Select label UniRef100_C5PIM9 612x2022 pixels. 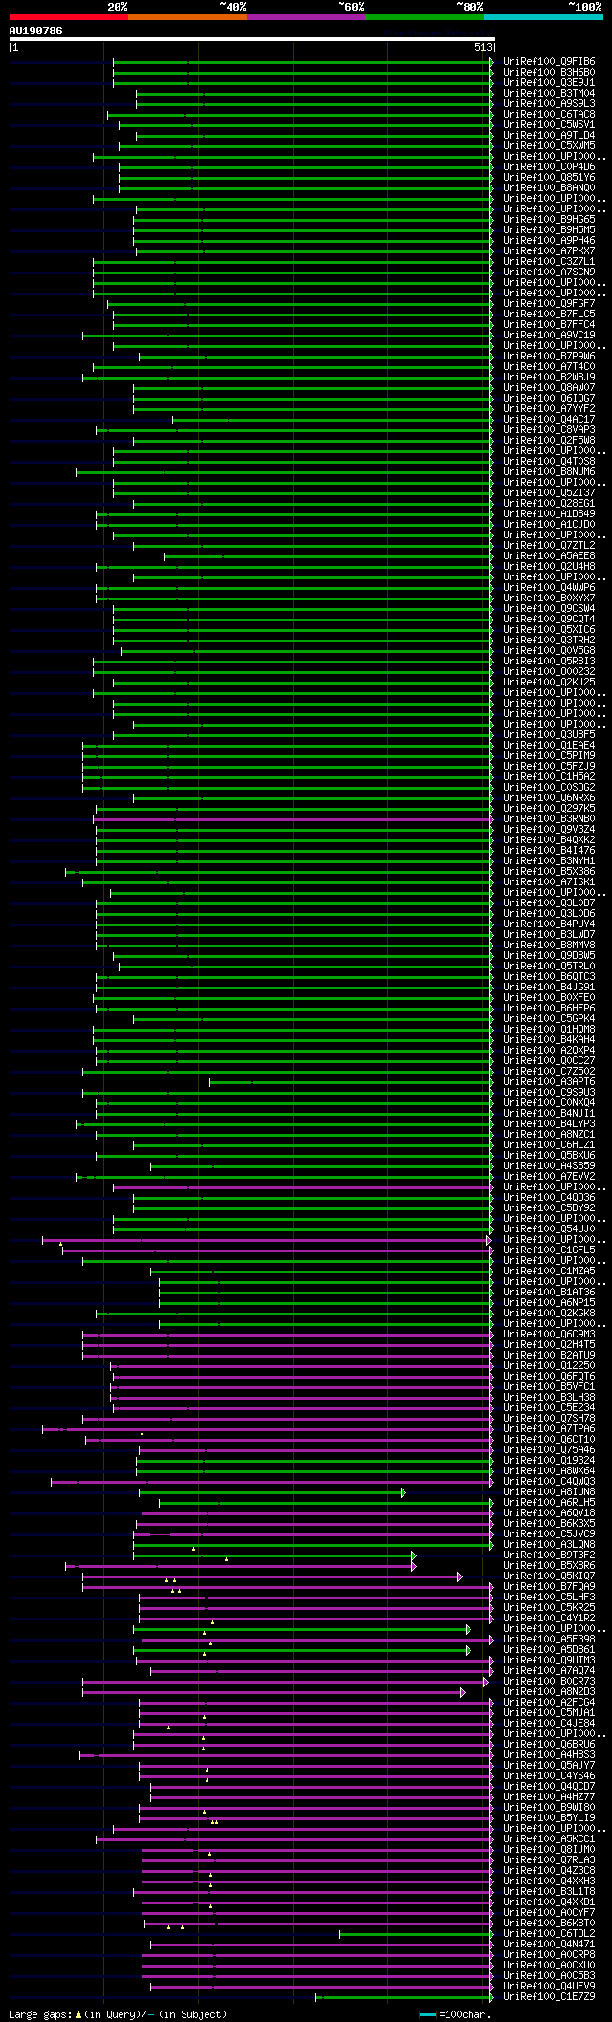[x=549, y=755]
